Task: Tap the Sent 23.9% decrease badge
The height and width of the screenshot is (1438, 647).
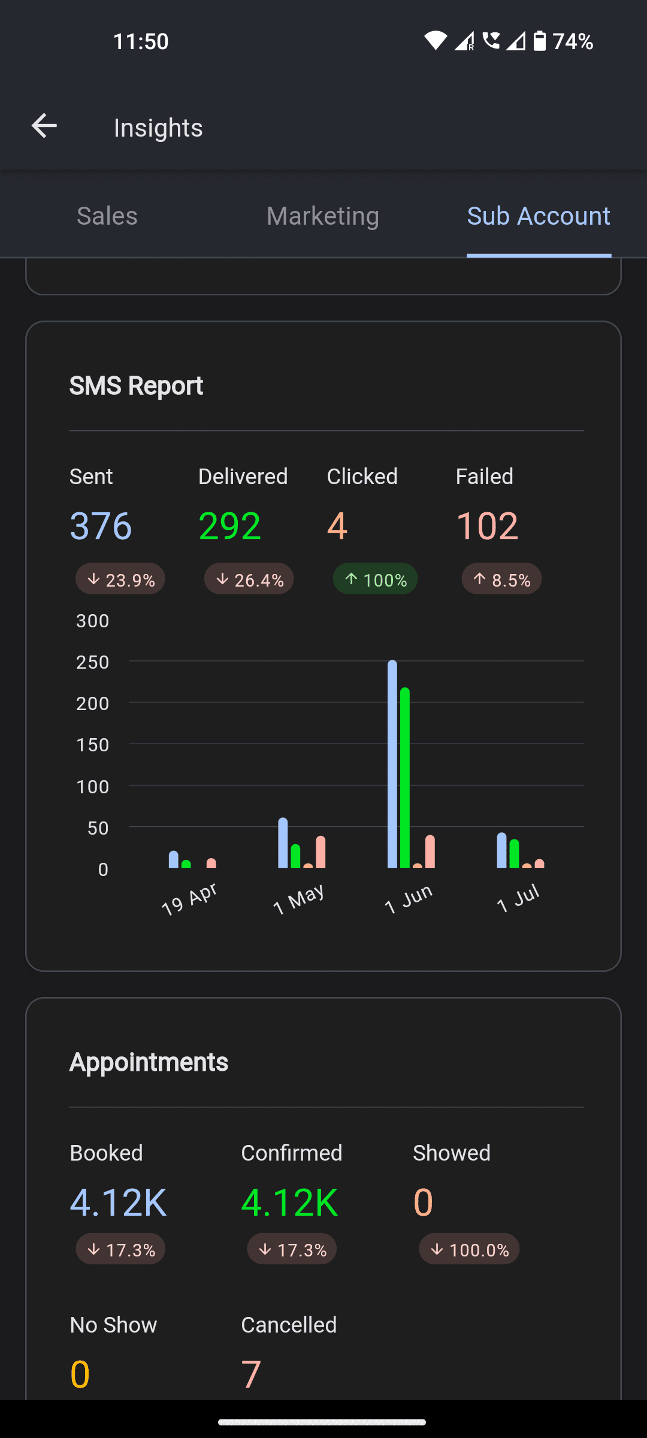Action: pyautogui.click(x=120, y=579)
